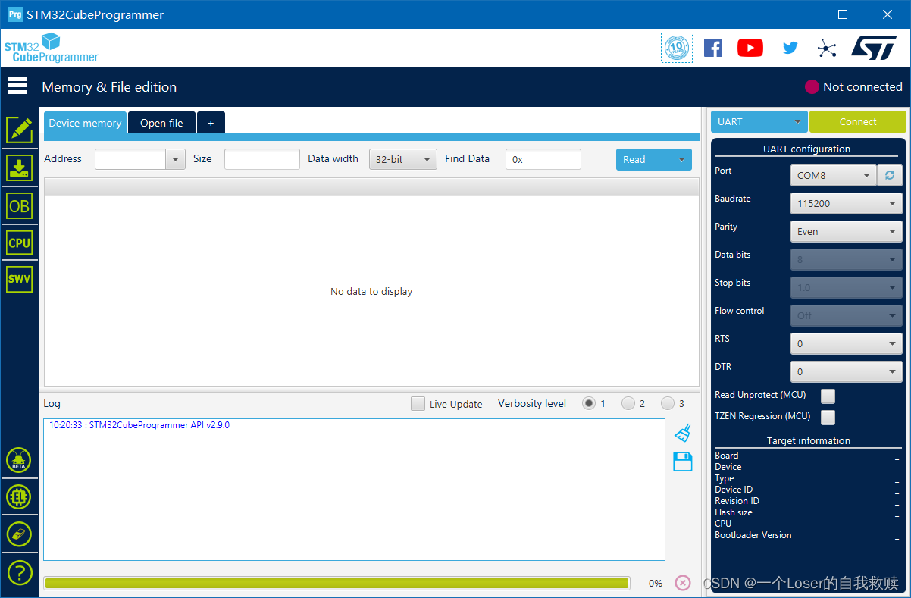Click the STM32CubeProgrammer logo
Viewport: 911px width, 598px height.
point(52,48)
